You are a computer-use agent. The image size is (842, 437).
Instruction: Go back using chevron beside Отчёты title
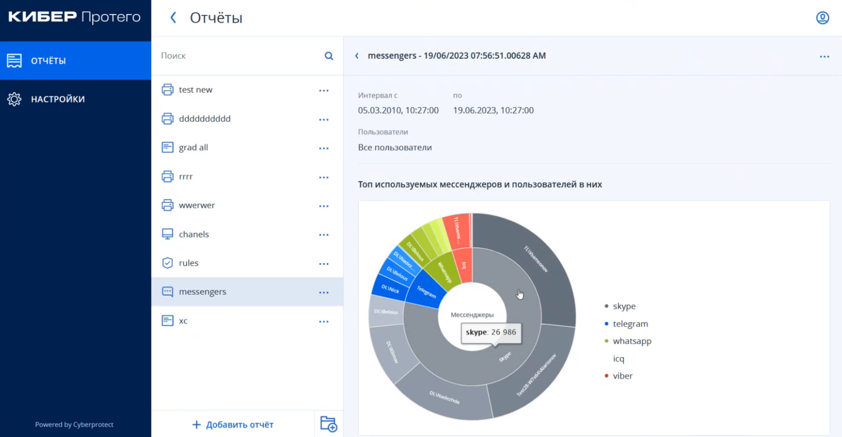[x=173, y=18]
